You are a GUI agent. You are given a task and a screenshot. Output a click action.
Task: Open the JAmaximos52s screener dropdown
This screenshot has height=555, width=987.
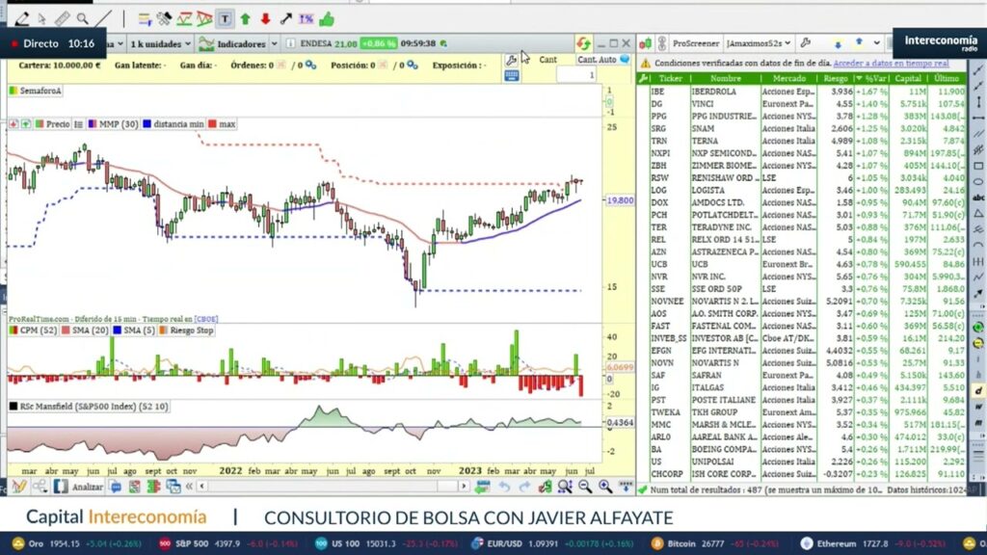point(758,43)
